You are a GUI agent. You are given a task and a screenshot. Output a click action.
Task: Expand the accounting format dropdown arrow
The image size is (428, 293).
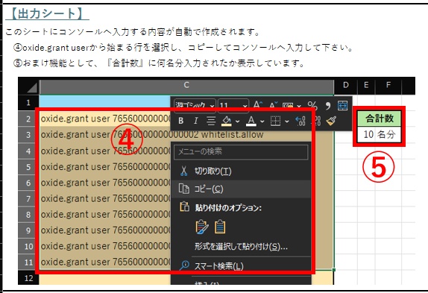click(x=299, y=106)
